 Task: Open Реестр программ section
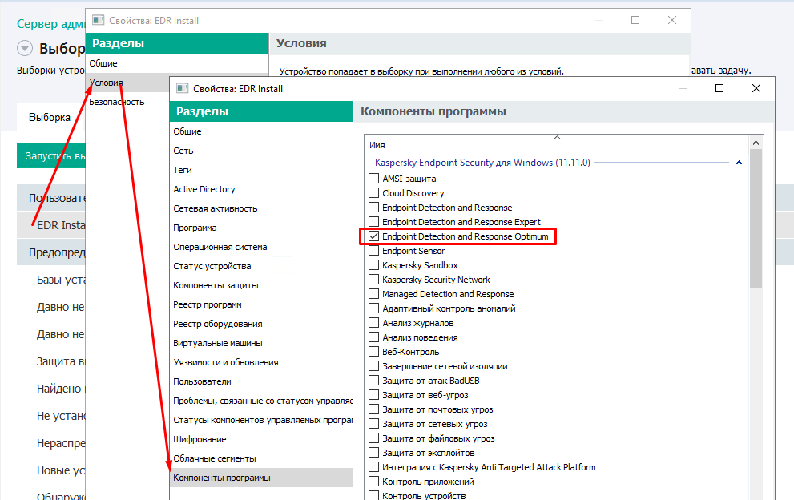coord(261,304)
